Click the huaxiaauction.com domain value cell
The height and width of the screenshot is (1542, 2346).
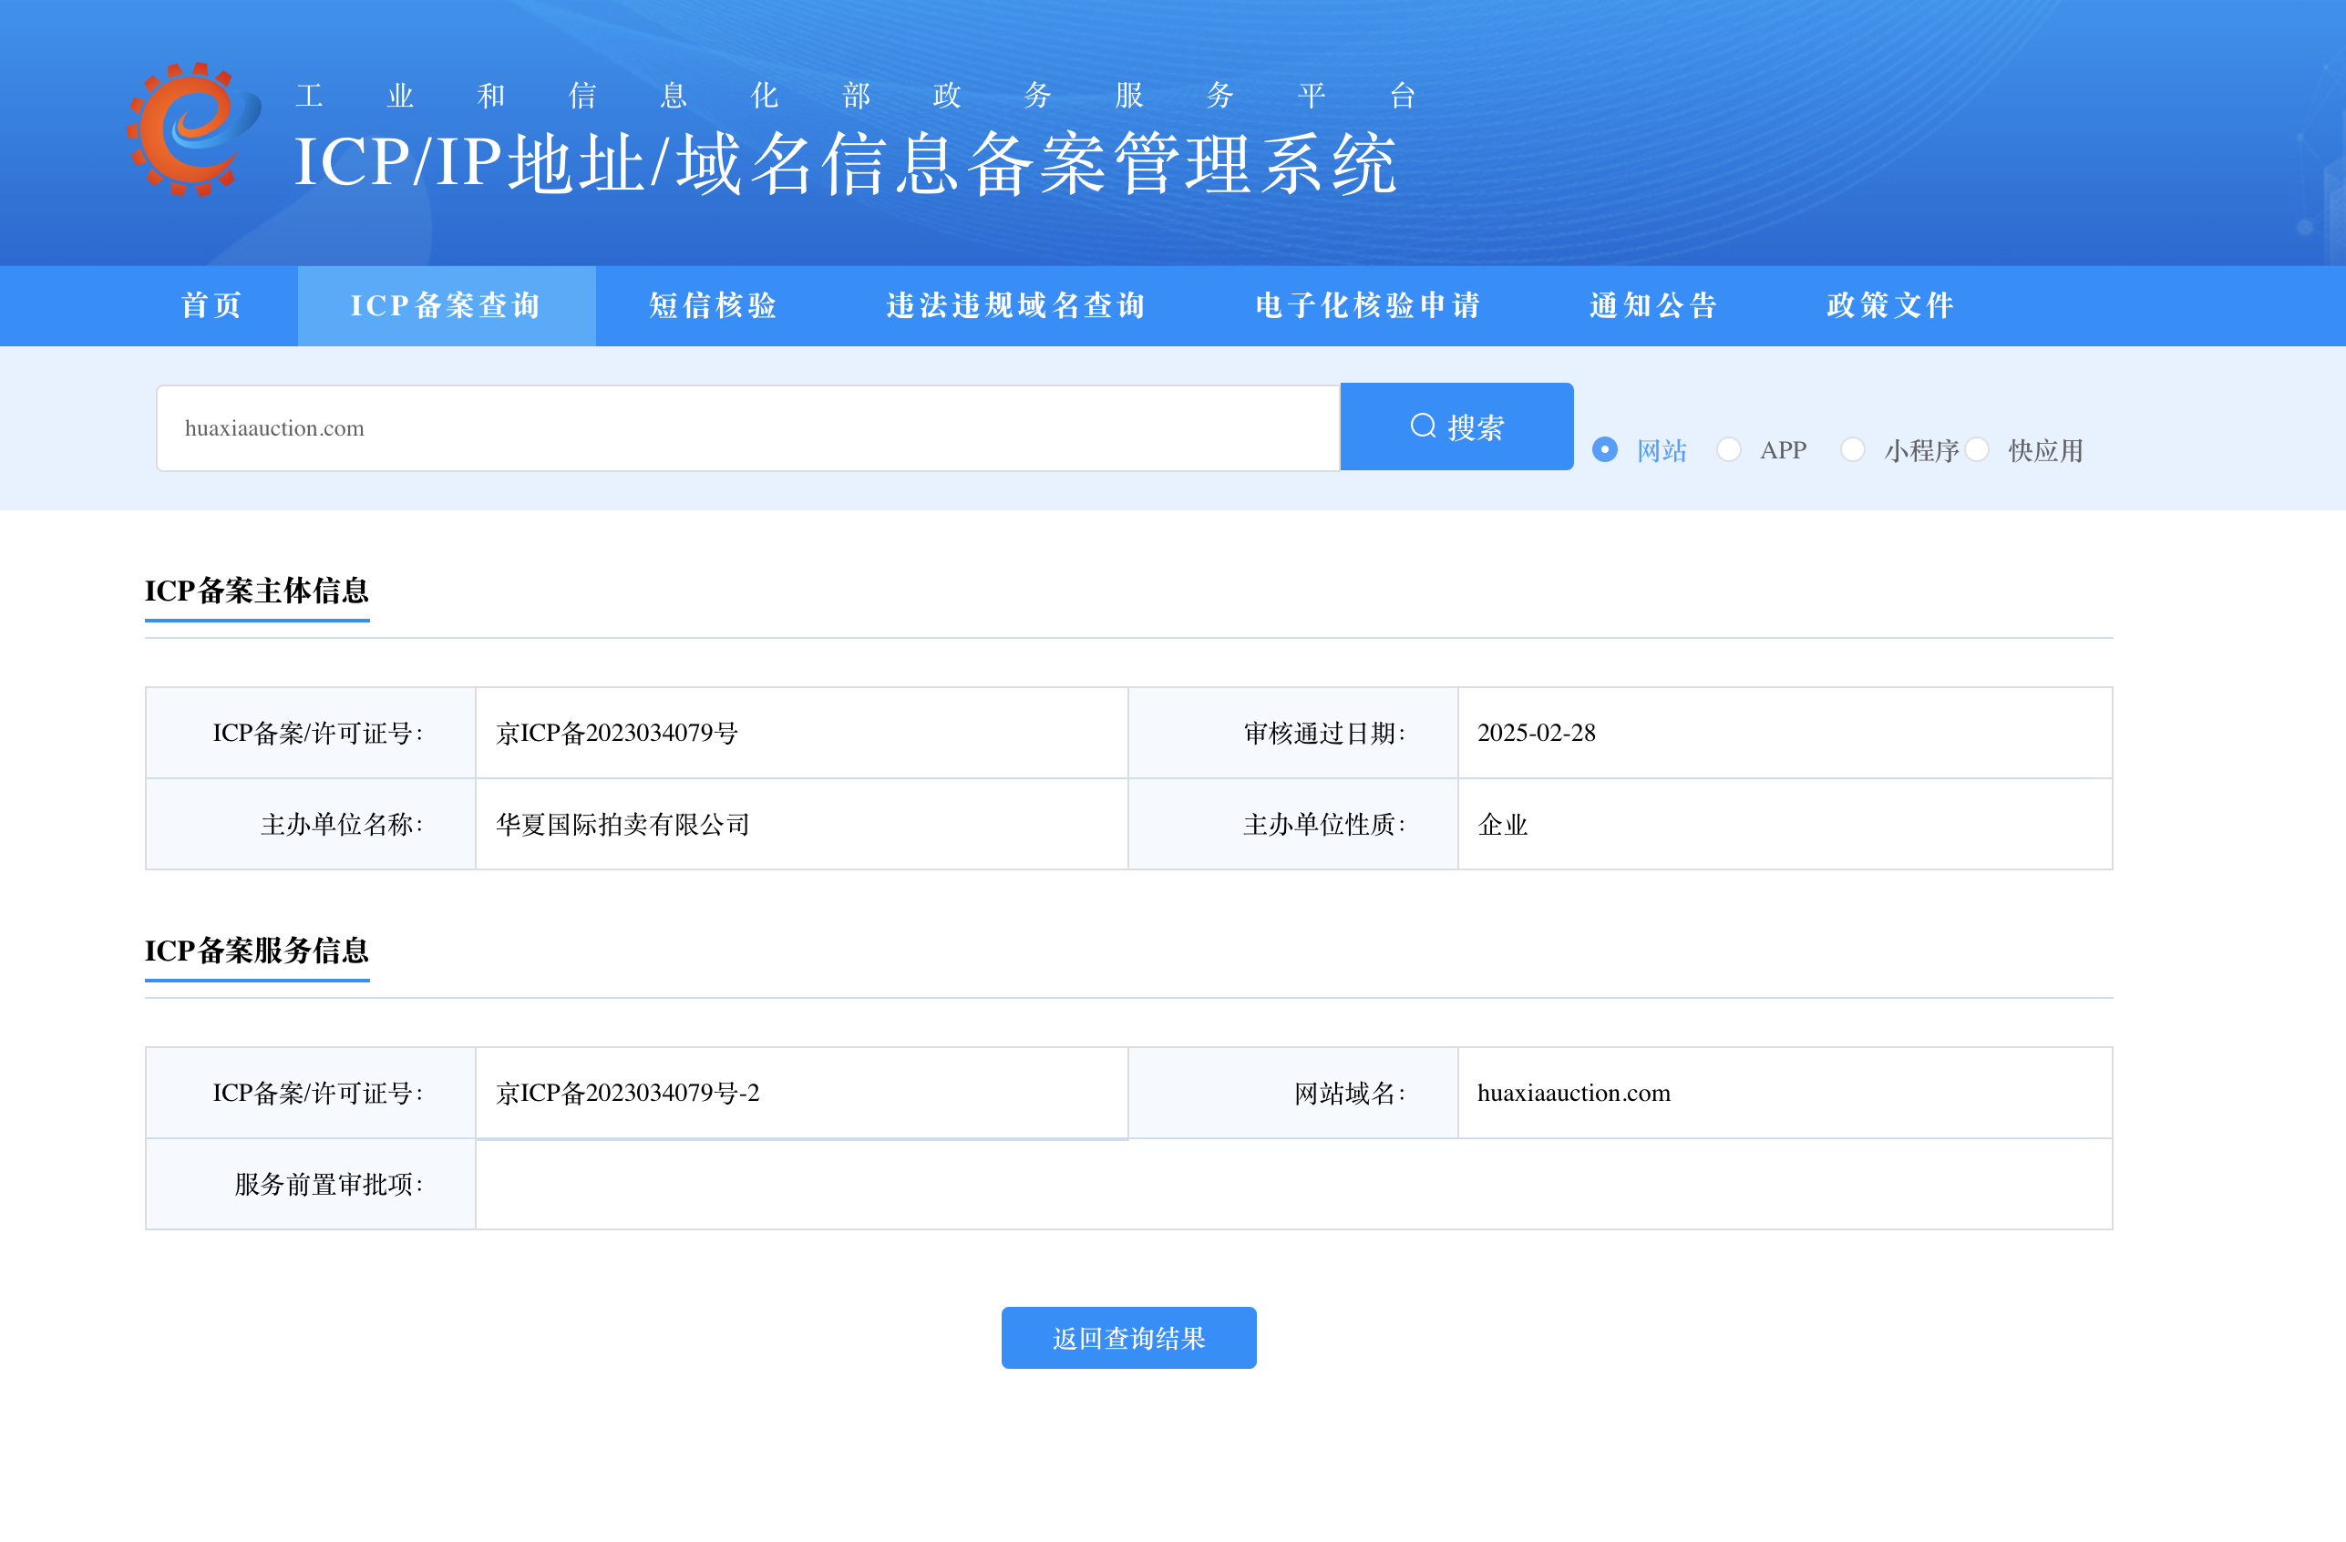[x=1573, y=1093]
